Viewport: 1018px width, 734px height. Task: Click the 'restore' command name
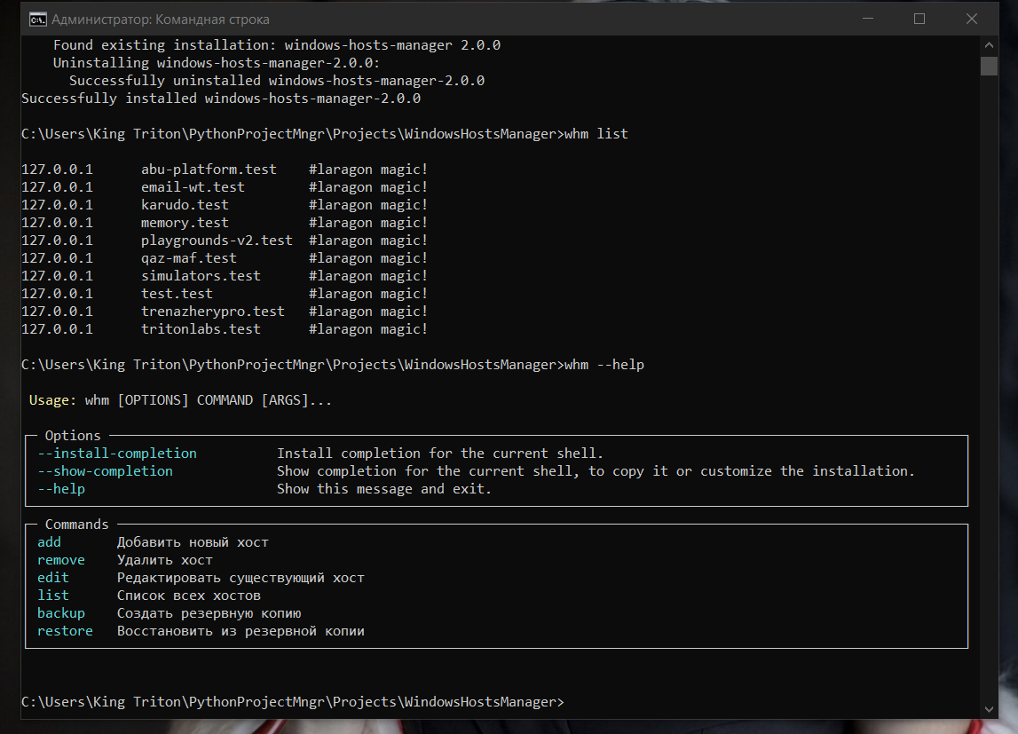tap(65, 631)
